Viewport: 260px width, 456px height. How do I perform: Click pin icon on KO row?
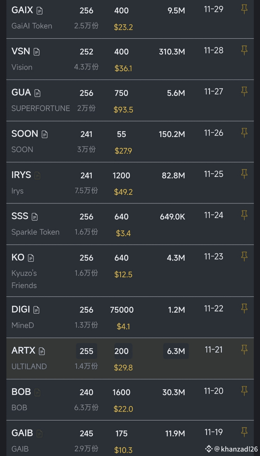coord(244,256)
